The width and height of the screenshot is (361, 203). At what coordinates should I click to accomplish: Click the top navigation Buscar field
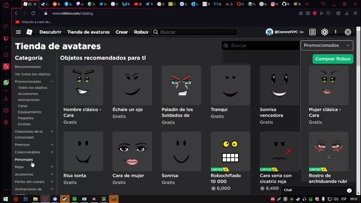click(195, 32)
